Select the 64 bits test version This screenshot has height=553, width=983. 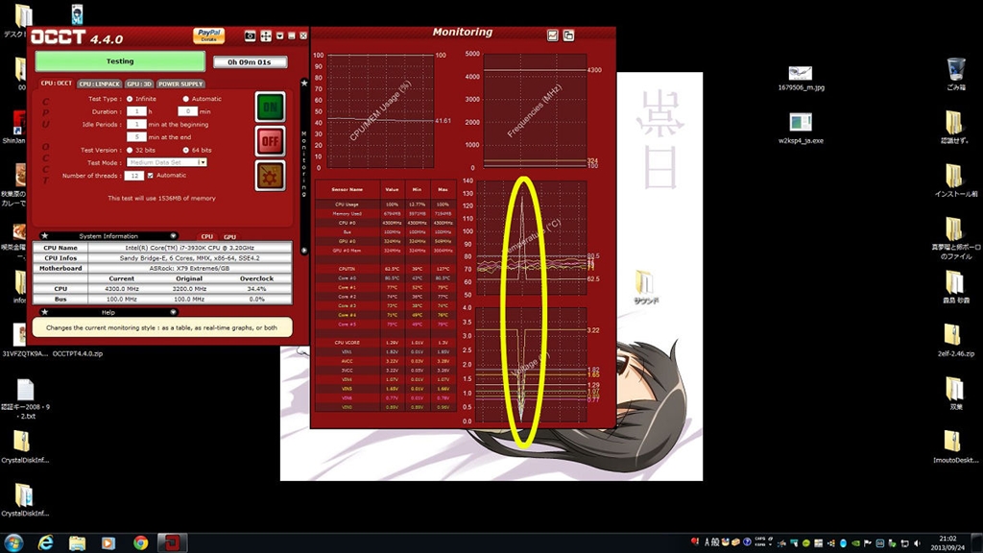pos(185,151)
